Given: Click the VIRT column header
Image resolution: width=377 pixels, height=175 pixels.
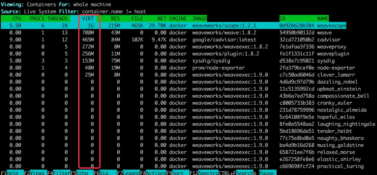Looking at the screenshot, I should pos(88,19).
